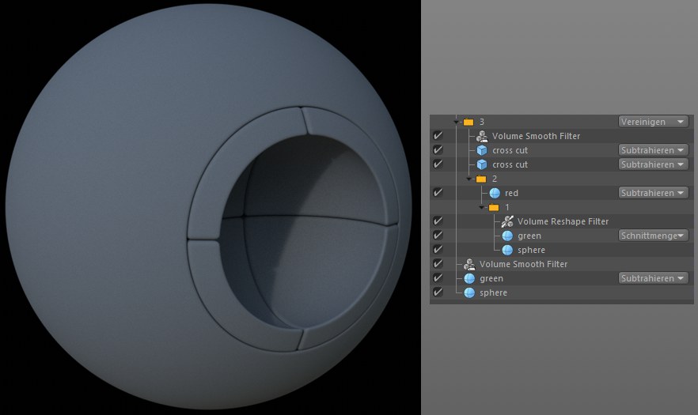Click the Volume Reshape Filter icon
This screenshot has width=698, height=415.
507,221
